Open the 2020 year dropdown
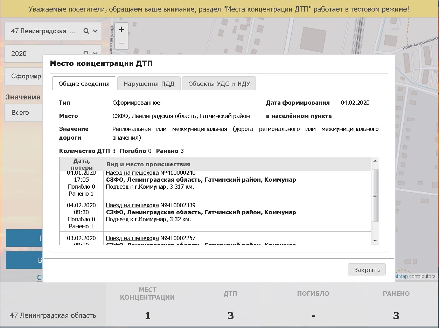Image resolution: width=439 pixels, height=328 pixels. click(x=95, y=54)
